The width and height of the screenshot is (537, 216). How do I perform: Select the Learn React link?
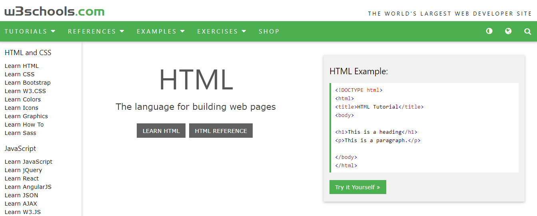pos(22,178)
